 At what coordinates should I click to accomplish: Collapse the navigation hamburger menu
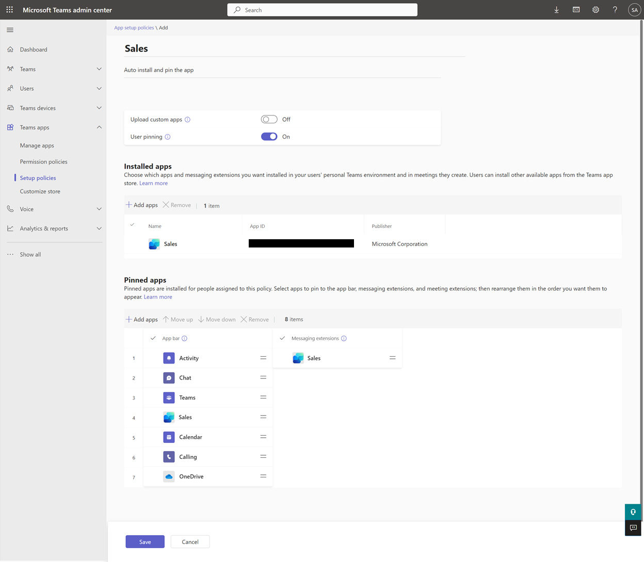tap(10, 30)
